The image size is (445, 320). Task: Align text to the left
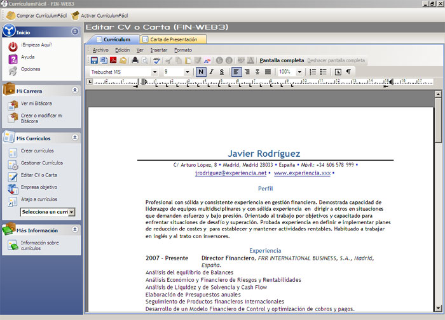[236, 72]
